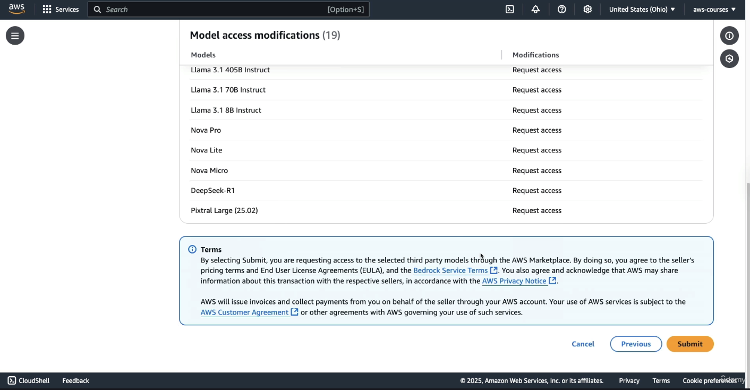Click the Model access modifications heading

pos(265,35)
